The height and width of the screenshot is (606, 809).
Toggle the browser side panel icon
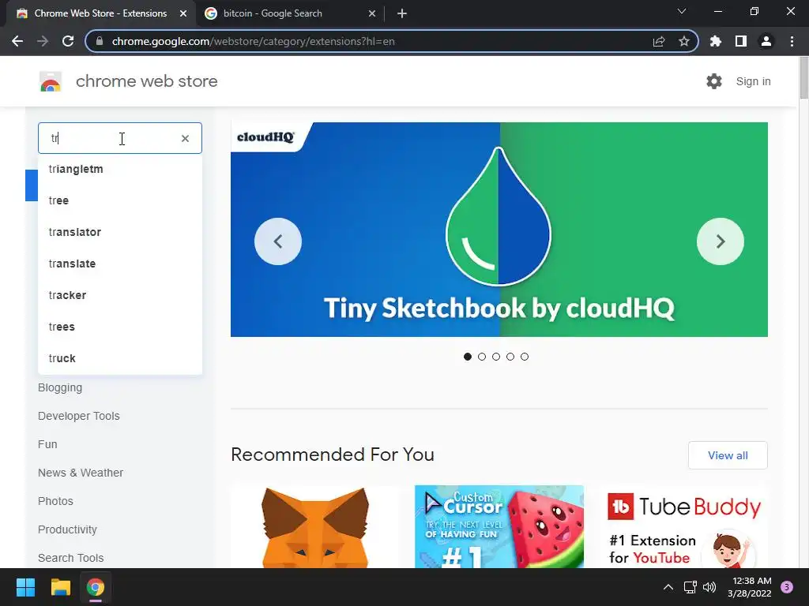point(741,41)
